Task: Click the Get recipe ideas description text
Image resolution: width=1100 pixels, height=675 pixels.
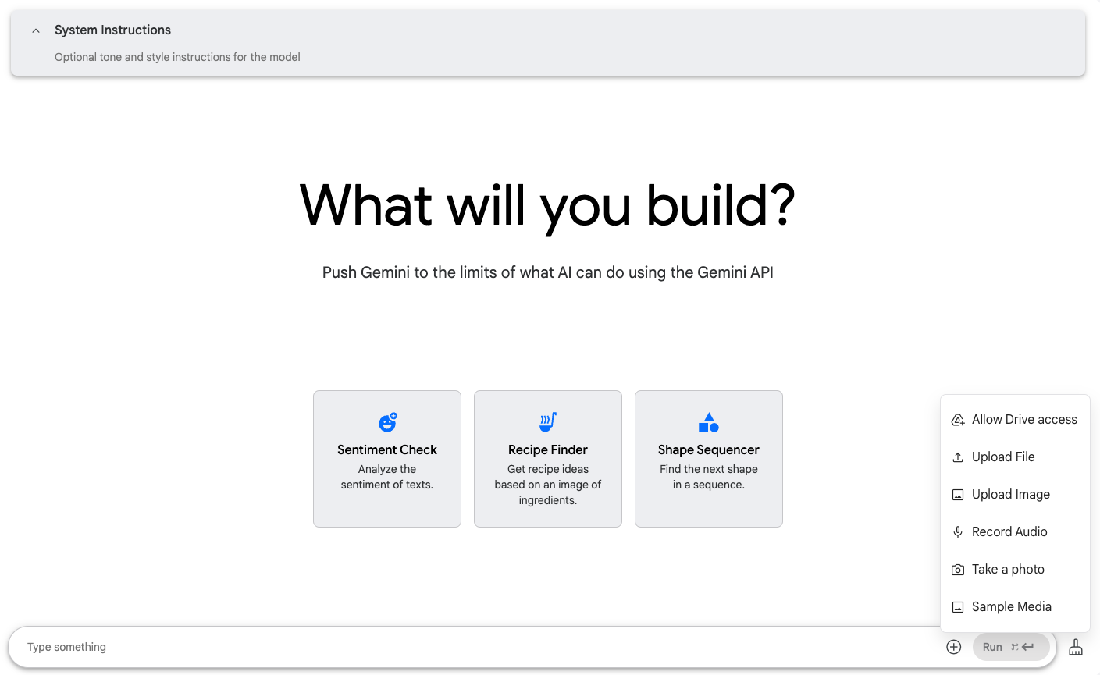Action: (x=548, y=485)
